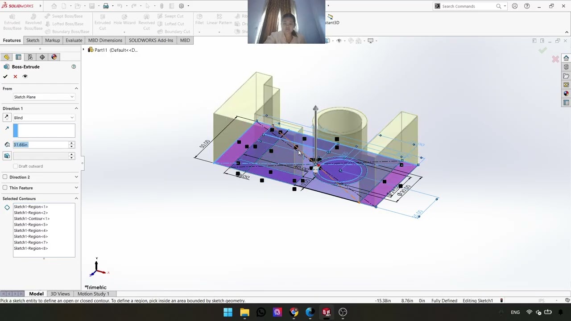This screenshot has height=321, width=571.
Task: Open the PropertyManager tab icon
Action: tap(18, 57)
